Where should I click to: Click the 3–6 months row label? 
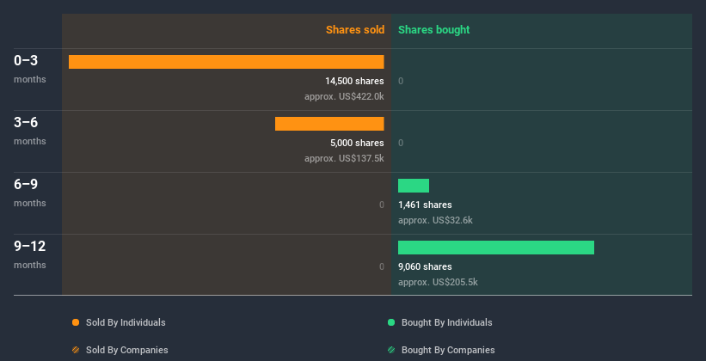pyautogui.click(x=30, y=131)
